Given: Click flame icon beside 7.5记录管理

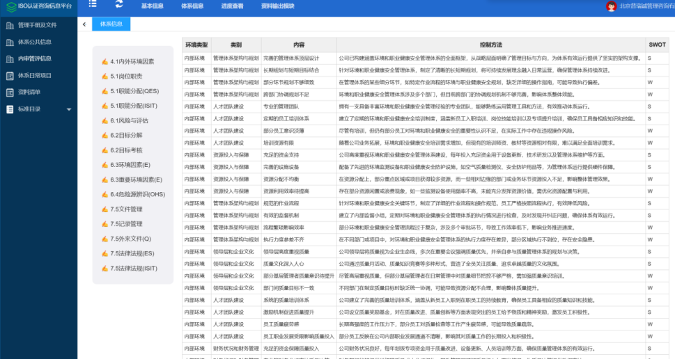Looking at the screenshot, I should pyautogui.click(x=104, y=224).
